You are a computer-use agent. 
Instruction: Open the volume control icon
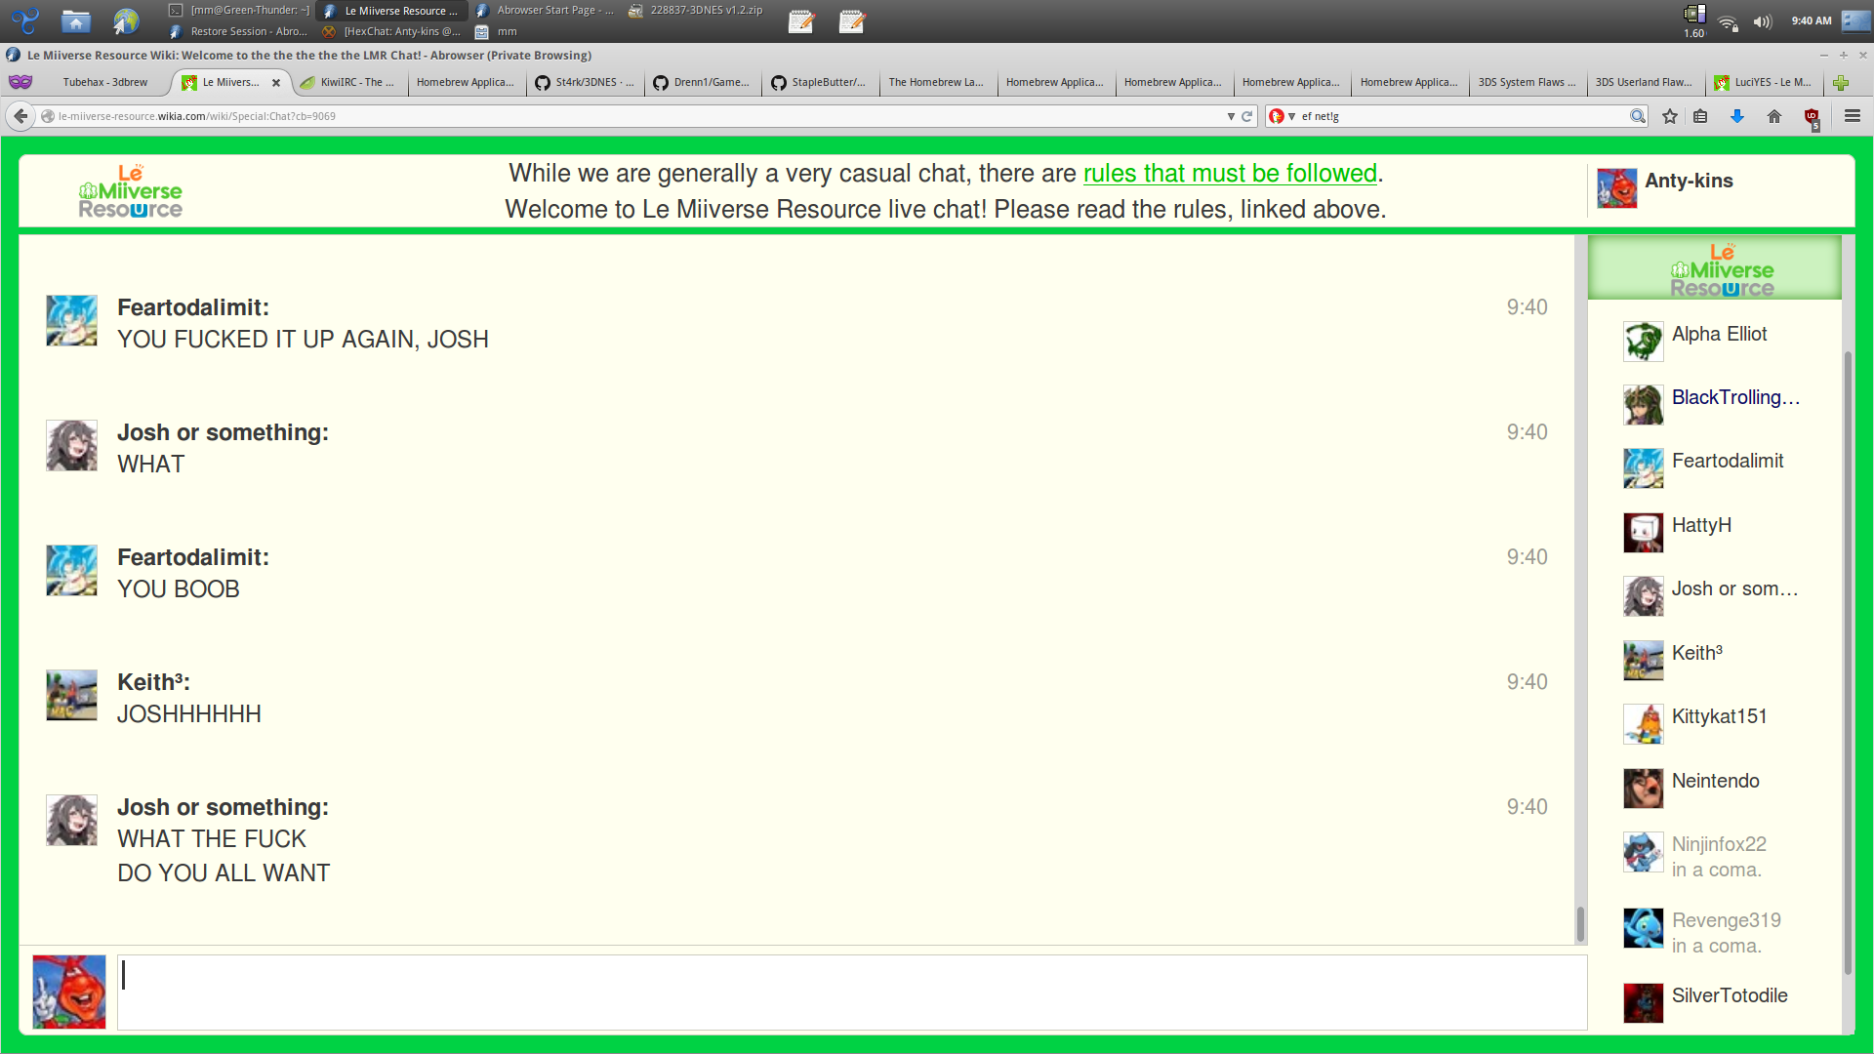tap(1762, 21)
